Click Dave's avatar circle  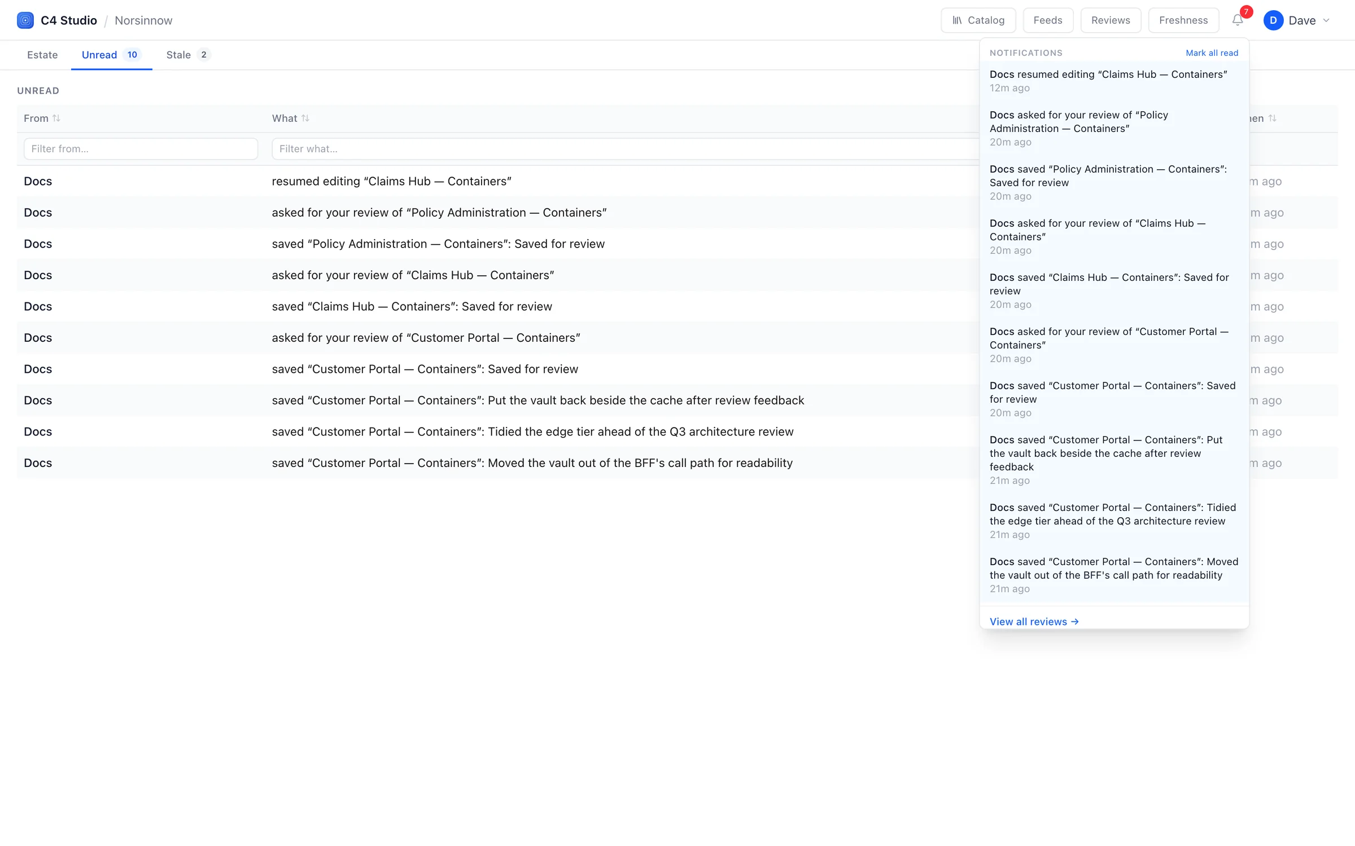[1273, 20]
